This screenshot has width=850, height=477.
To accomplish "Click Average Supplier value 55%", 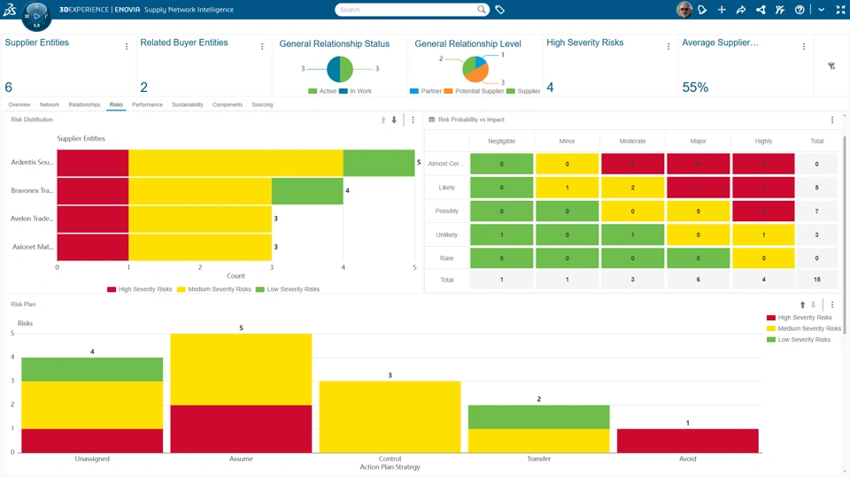I will tap(696, 88).
